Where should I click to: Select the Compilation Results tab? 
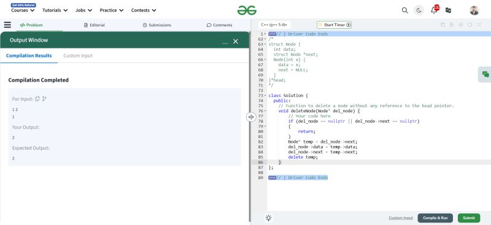point(29,56)
